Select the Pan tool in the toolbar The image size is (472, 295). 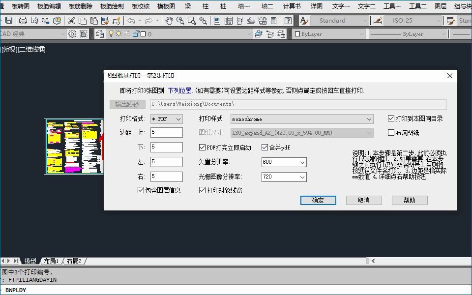click(170, 21)
